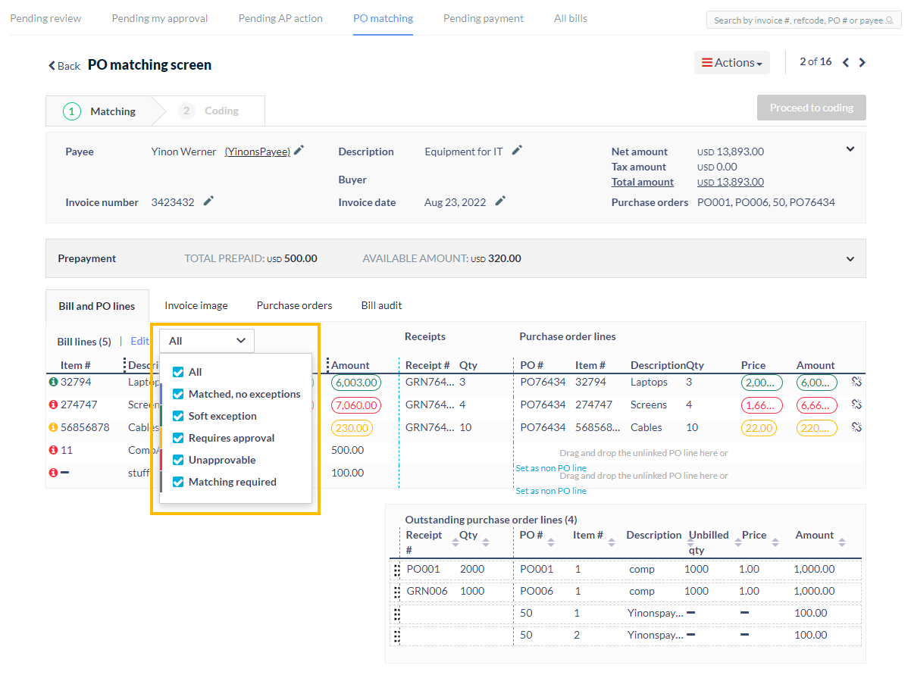Image resolution: width=911 pixels, height=678 pixels.
Task: Sort outstanding lines by Item #
Action: [x=611, y=541]
